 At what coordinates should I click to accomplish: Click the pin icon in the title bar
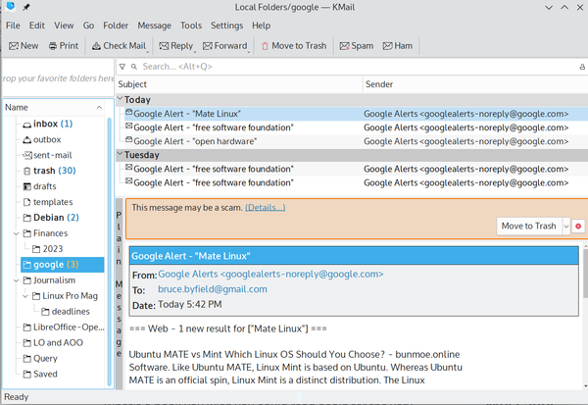(x=25, y=7)
